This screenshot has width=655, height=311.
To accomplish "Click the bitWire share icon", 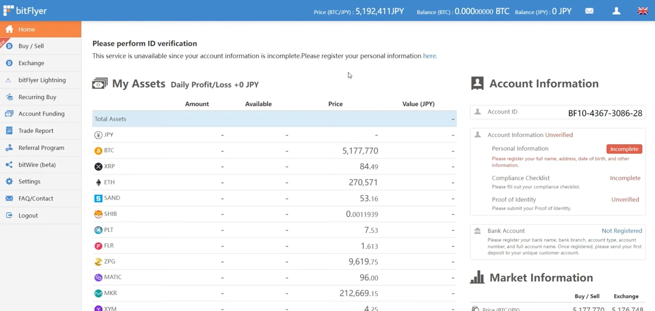I will pyautogui.click(x=9, y=165).
